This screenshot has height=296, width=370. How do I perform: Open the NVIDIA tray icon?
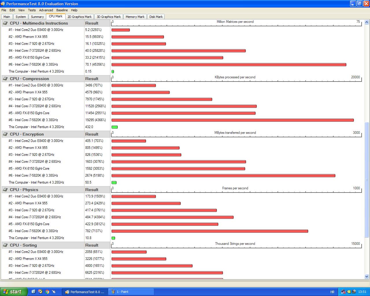pos(349,292)
